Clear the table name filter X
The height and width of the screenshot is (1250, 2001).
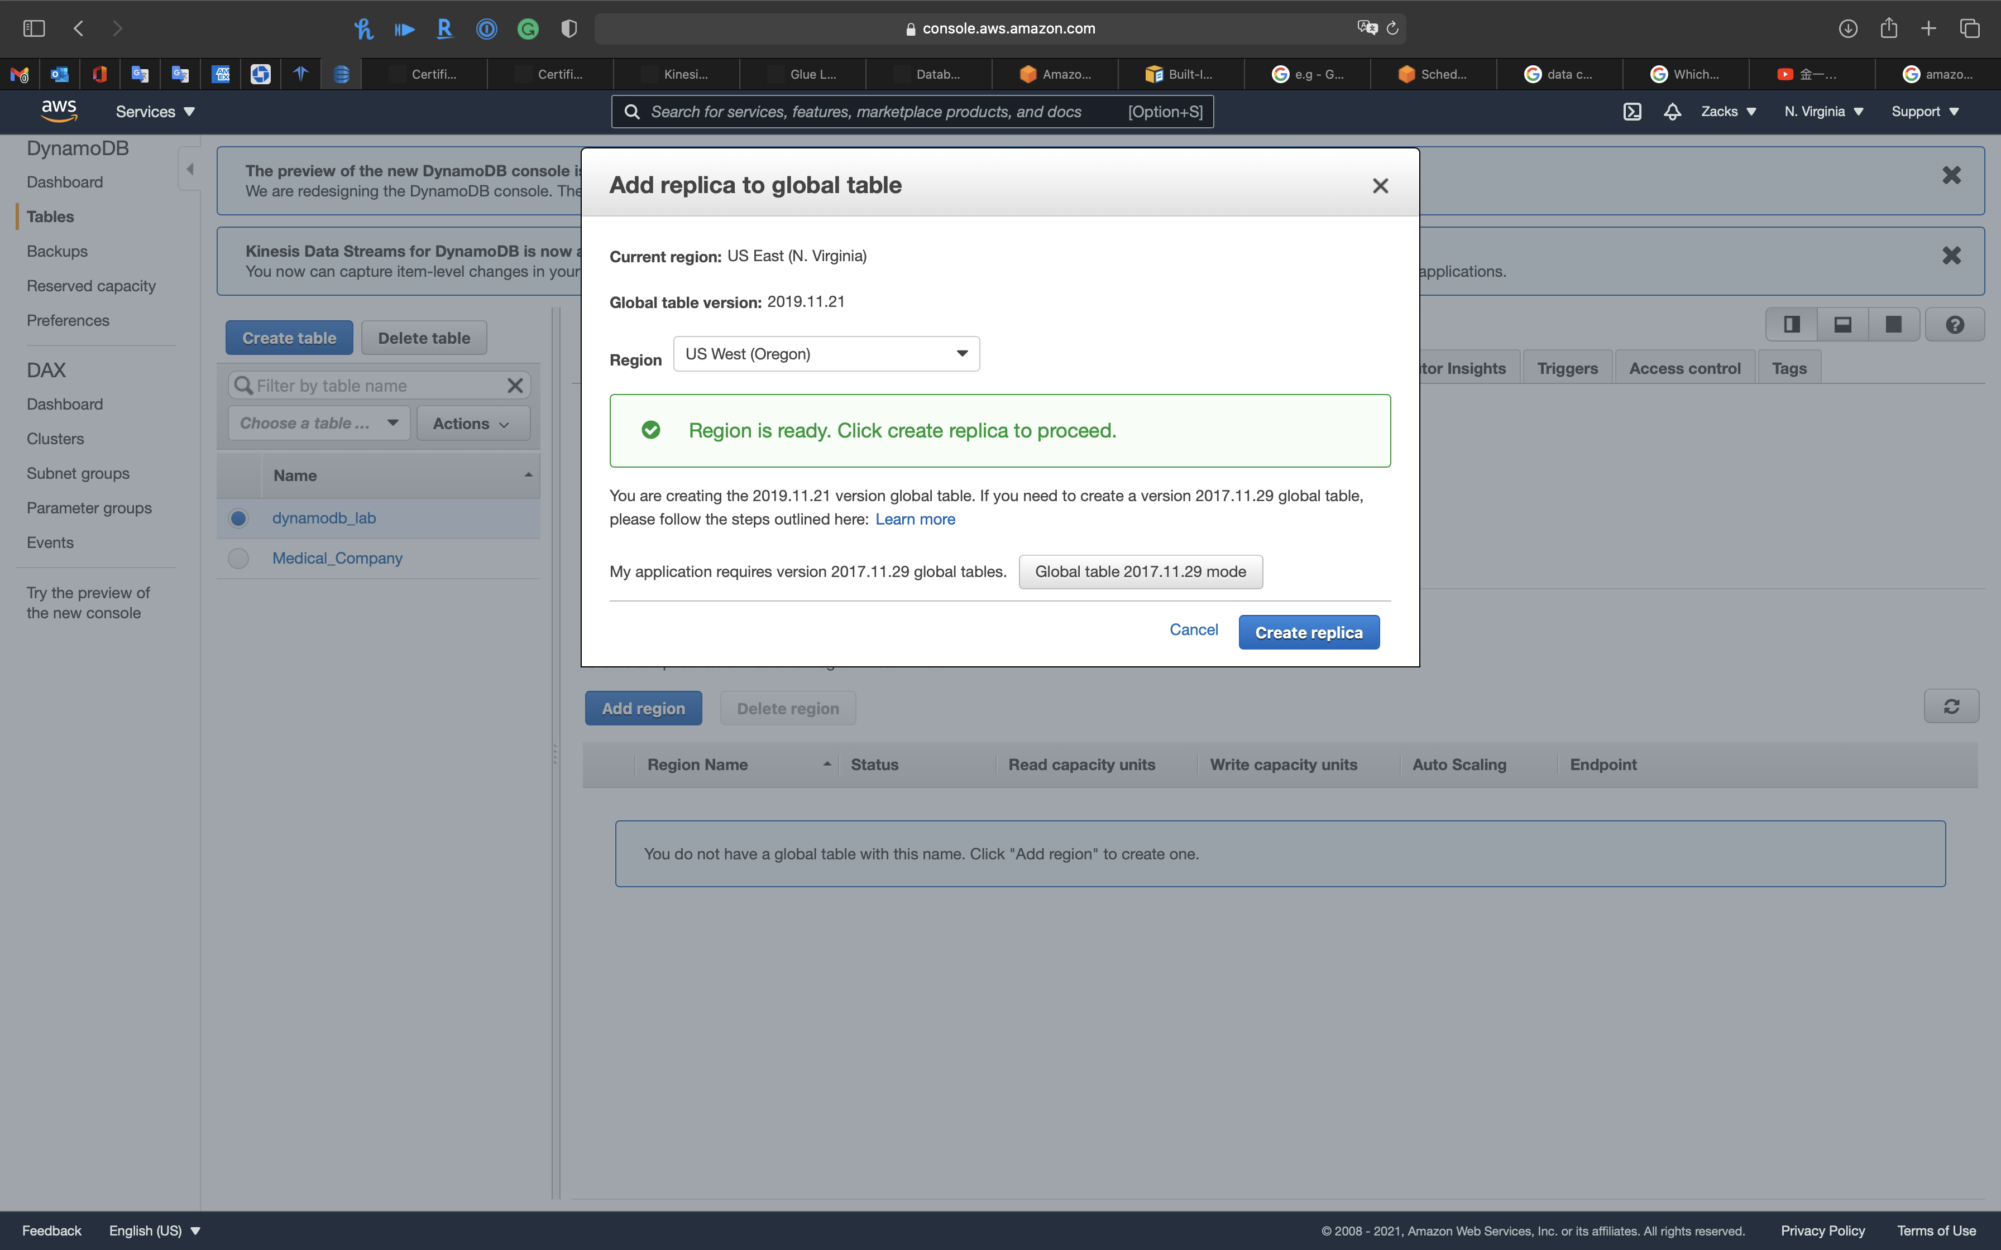click(514, 386)
